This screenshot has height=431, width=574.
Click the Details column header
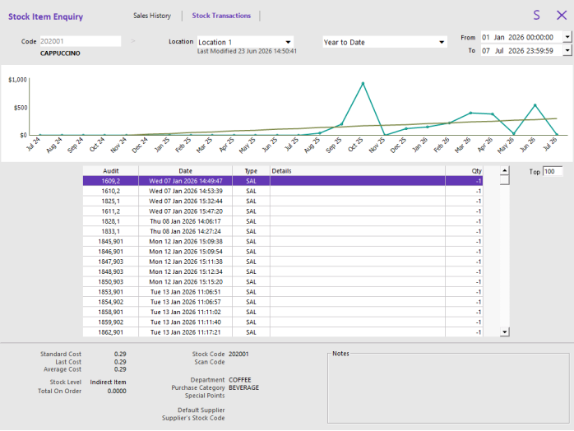[357, 170]
